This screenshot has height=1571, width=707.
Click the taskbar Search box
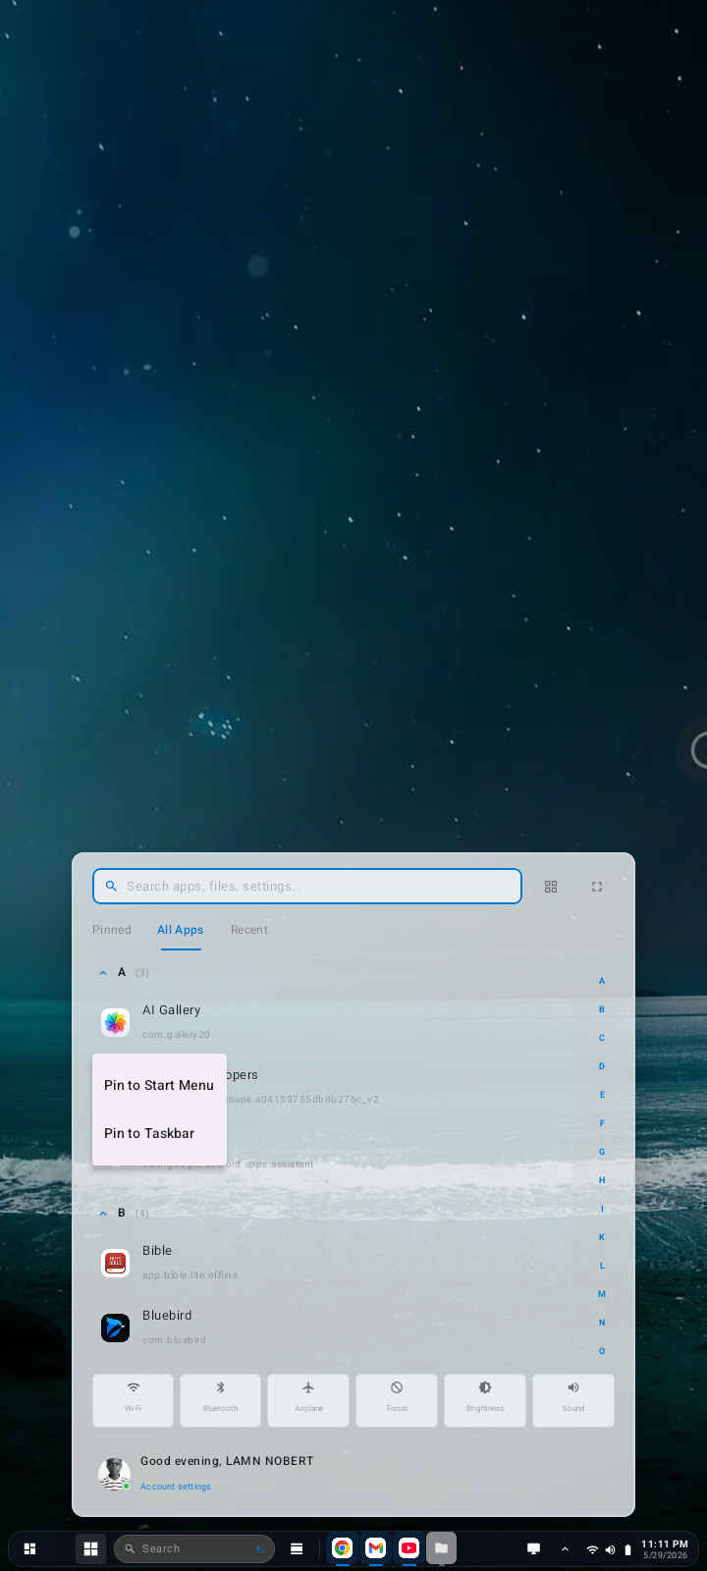[x=194, y=1548]
